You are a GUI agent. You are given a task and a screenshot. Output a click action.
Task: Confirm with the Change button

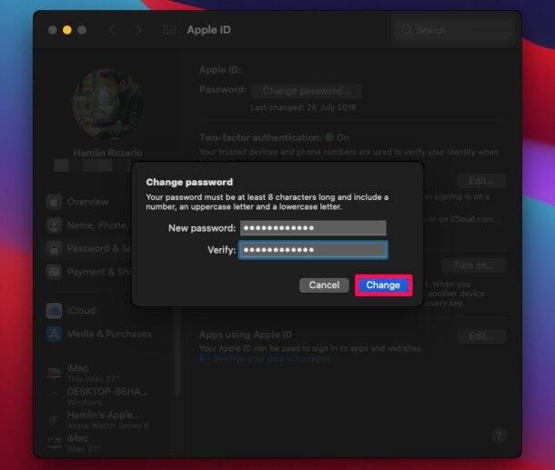[x=383, y=285]
